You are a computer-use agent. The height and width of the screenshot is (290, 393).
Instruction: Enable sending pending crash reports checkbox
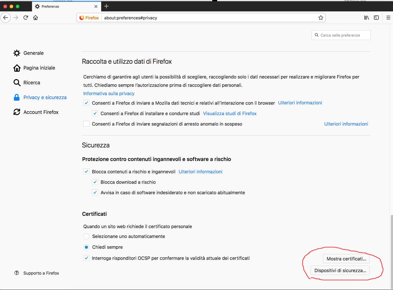tap(86, 124)
